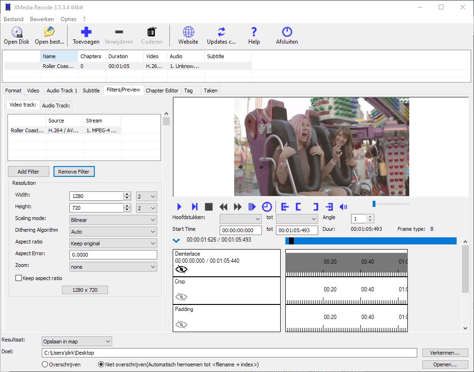Click the Verkennen browse button

pyautogui.click(x=444, y=353)
